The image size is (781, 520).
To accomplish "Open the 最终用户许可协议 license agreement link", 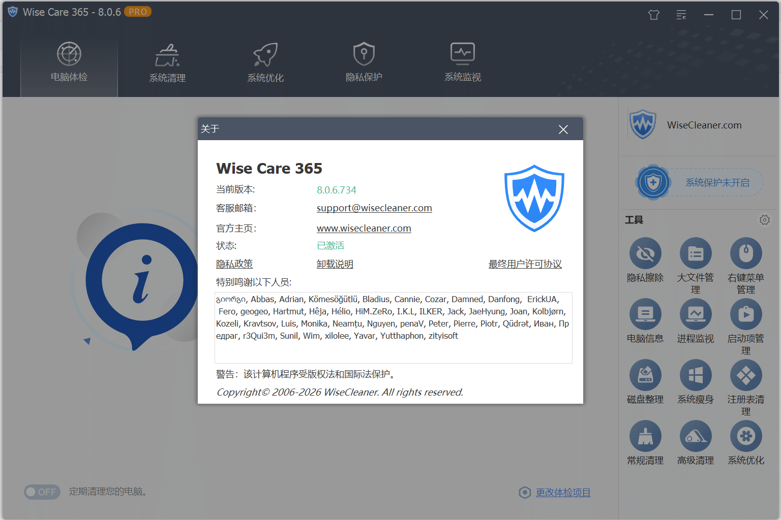I will [x=525, y=264].
